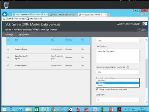Open the Windows Start button

(x=4, y=110)
